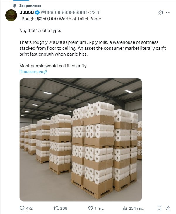The width and height of the screenshot is (176, 214).
Task: Open the B888B profile avatar
Action: point(11,15)
